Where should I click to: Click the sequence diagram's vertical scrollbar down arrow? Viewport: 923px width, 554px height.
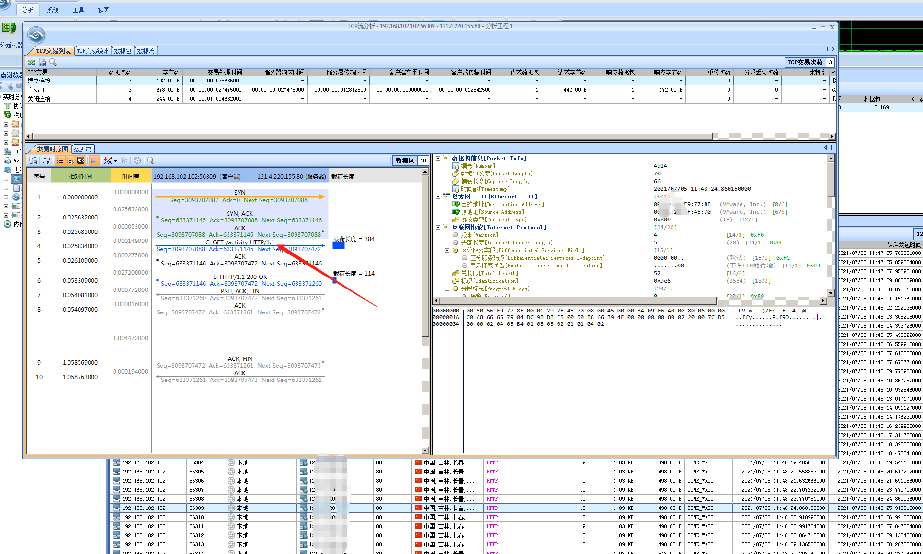[425, 450]
